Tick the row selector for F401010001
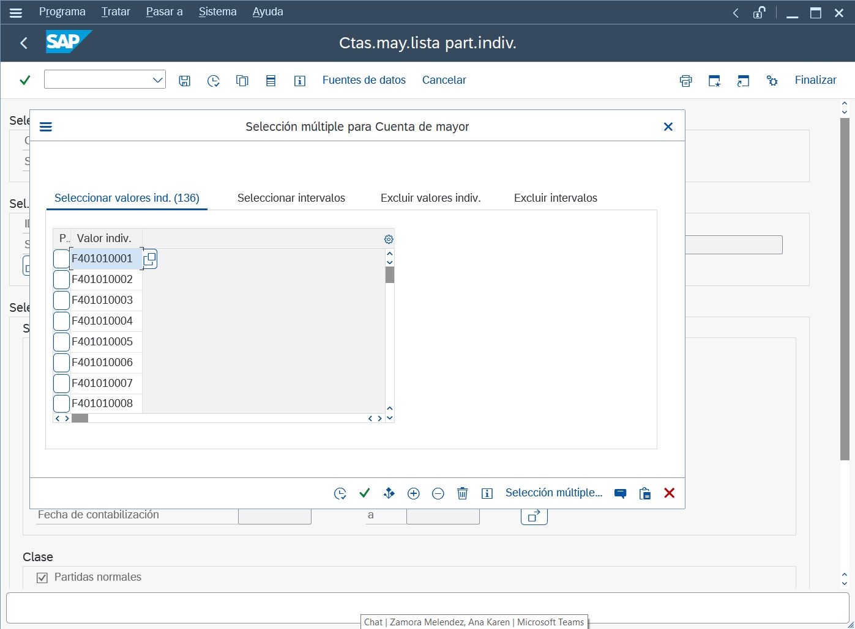The height and width of the screenshot is (629, 855). pyautogui.click(x=61, y=259)
